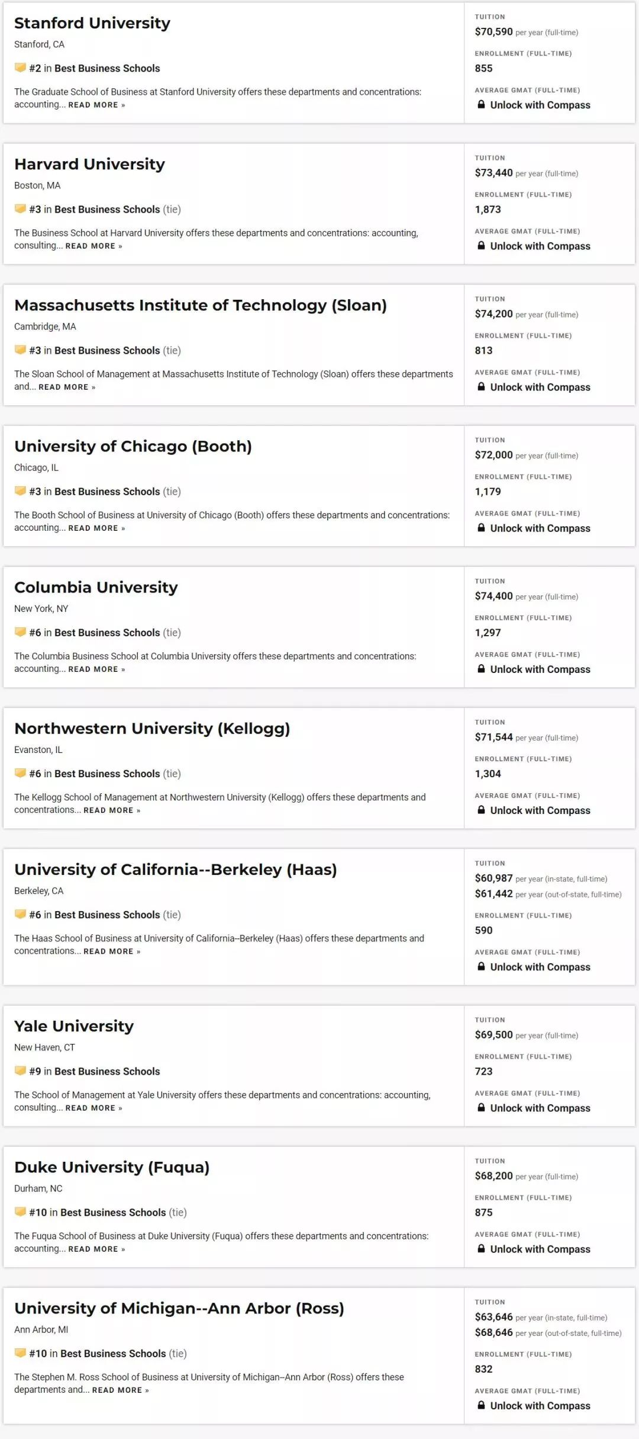Expand Michigan Ross description with READ MORE
639x1439 pixels.
120,1390
